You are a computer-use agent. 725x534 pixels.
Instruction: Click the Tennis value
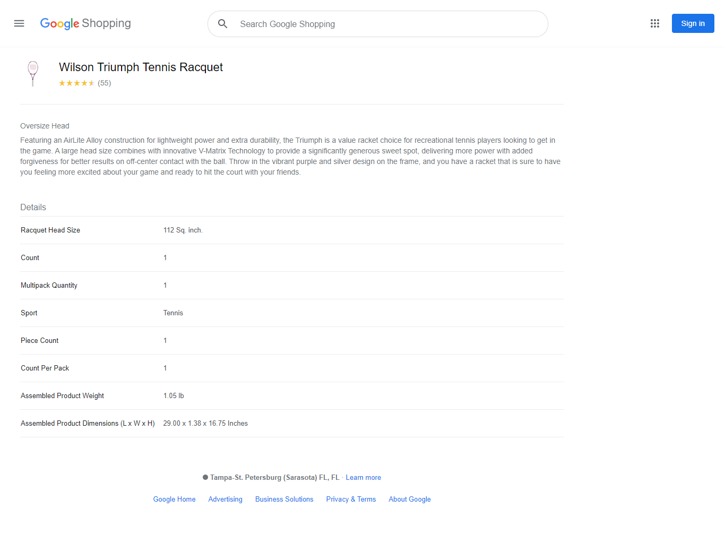coord(173,313)
